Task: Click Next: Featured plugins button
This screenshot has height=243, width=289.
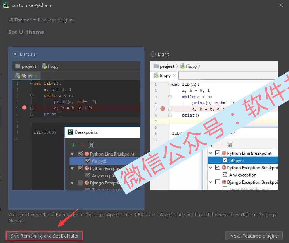Action: (254, 236)
